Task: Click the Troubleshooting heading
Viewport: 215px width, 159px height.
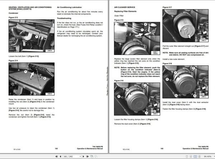Action: (64, 18)
